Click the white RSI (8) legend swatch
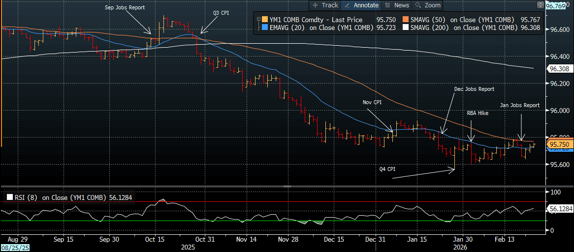The width and height of the screenshot is (574, 252). [x=9, y=197]
